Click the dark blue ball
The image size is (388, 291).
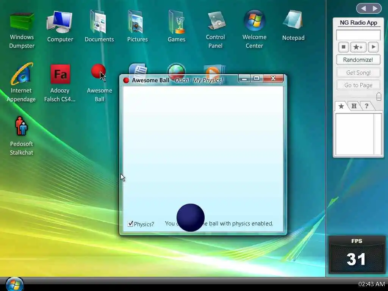[x=191, y=217]
